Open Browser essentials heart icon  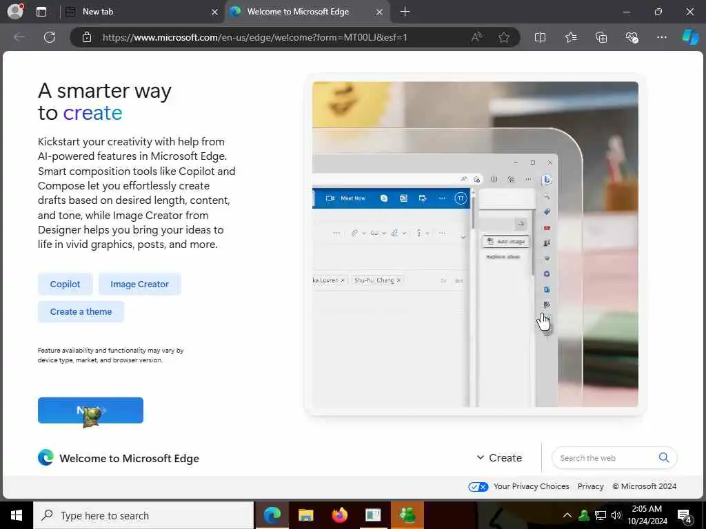632,37
